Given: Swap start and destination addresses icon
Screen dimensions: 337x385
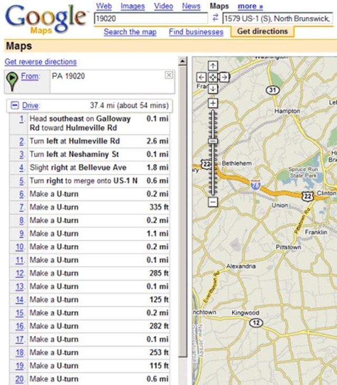Looking at the screenshot, I should tap(215, 19).
